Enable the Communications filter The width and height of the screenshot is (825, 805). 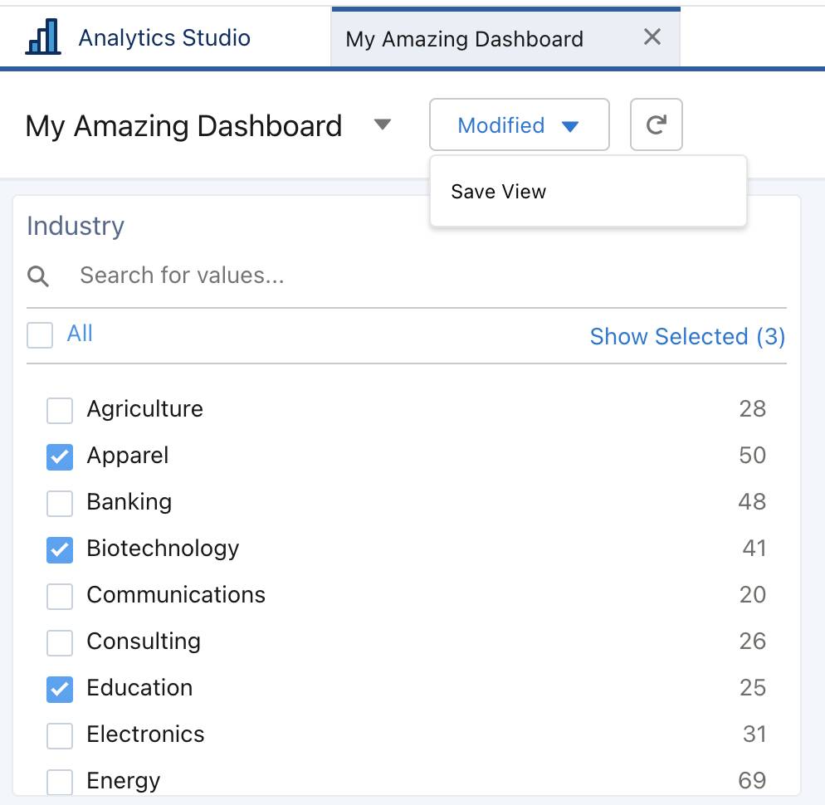point(59,594)
